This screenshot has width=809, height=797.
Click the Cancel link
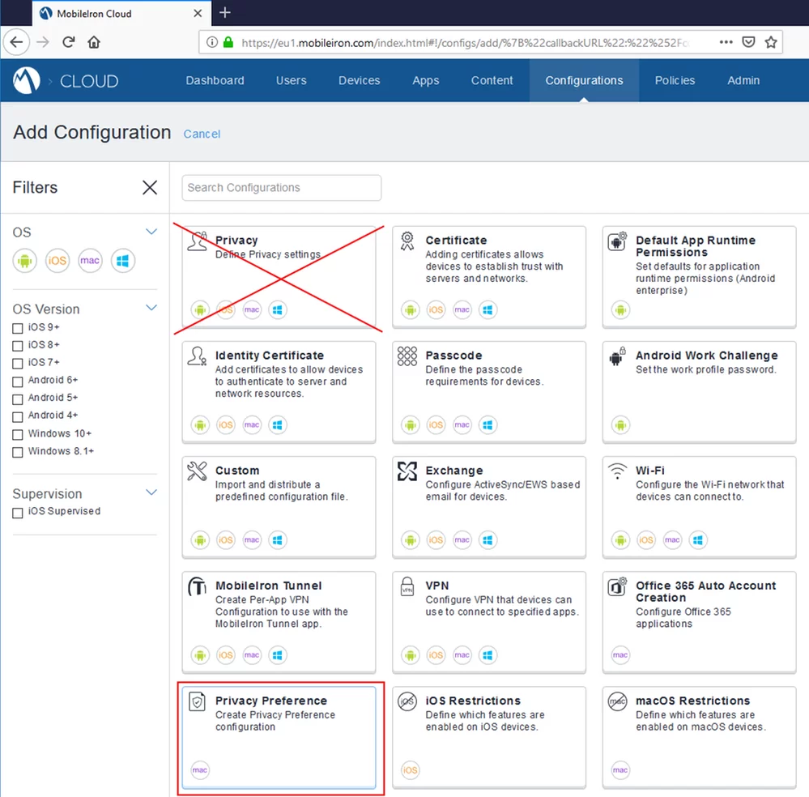(x=202, y=134)
